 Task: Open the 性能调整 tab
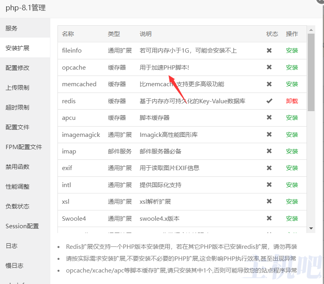pyautogui.click(x=17, y=187)
